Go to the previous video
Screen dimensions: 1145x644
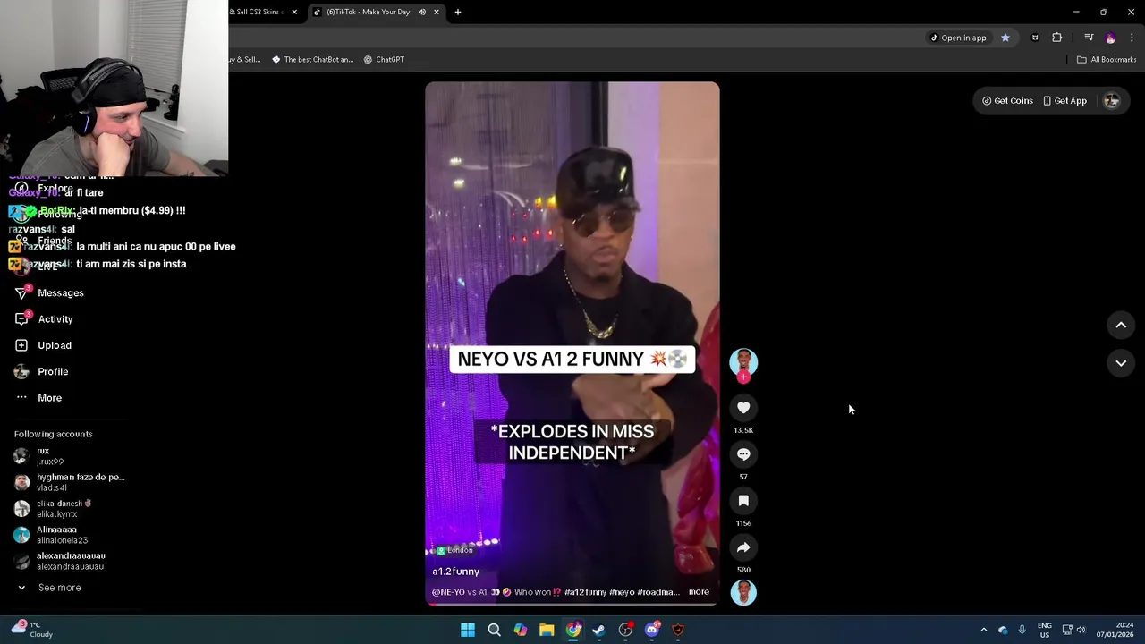[x=1121, y=326]
